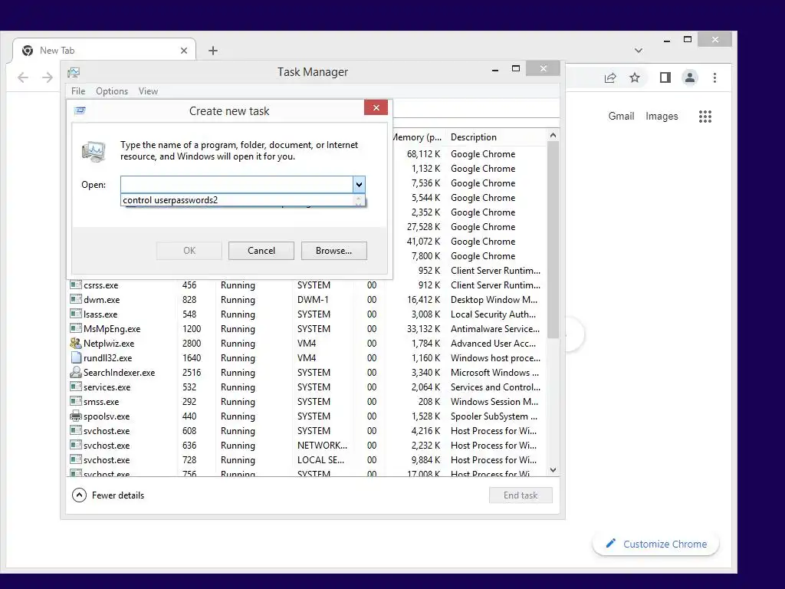785x589 pixels.
Task: Close the Create new task dialog
Action: coord(376,107)
